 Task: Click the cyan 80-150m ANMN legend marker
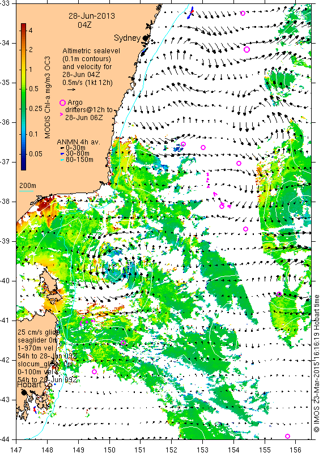[x=62, y=160]
